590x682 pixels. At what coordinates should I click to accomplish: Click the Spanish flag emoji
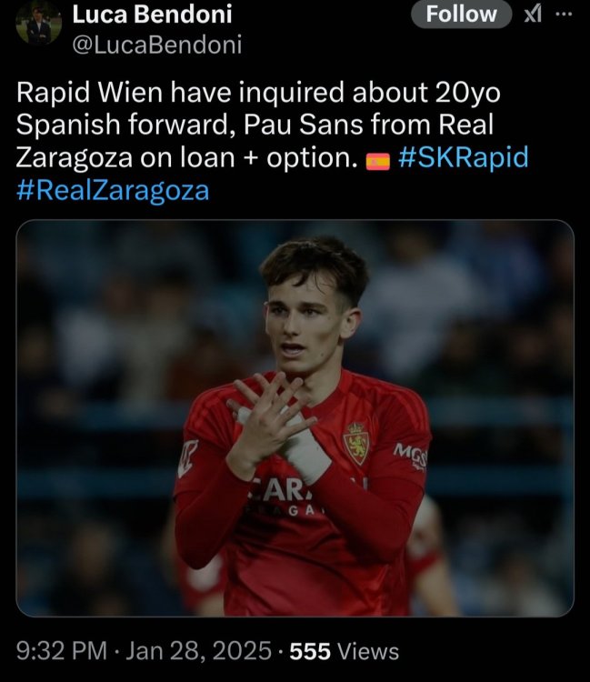378,161
